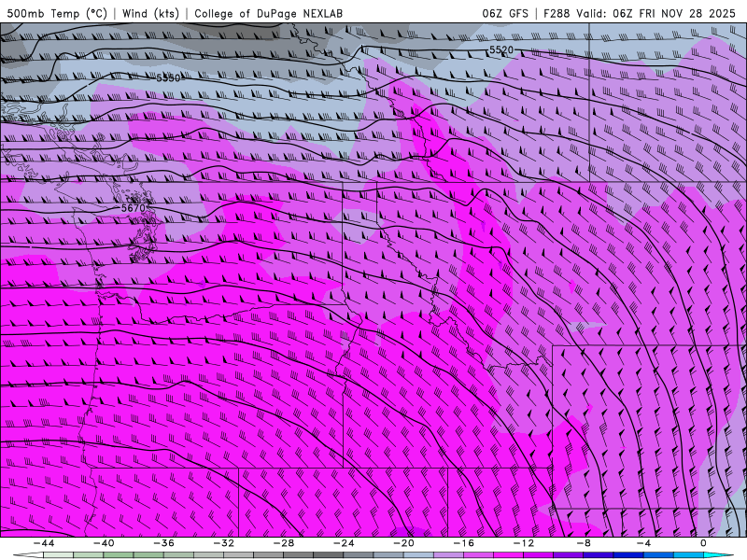Click the -32 colorbar label
Screen dimensions: 747x560
tap(223, 543)
